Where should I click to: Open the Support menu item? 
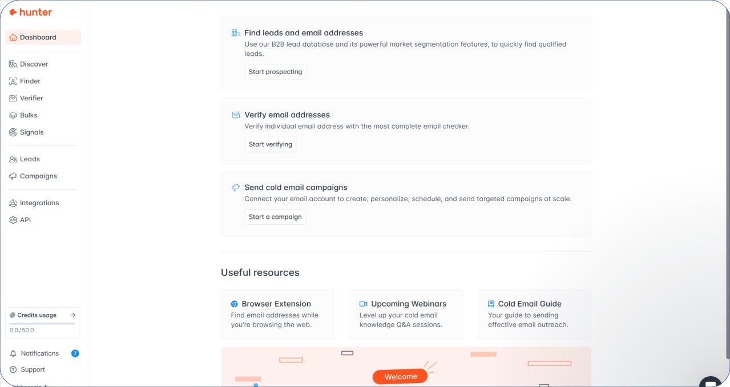click(33, 370)
